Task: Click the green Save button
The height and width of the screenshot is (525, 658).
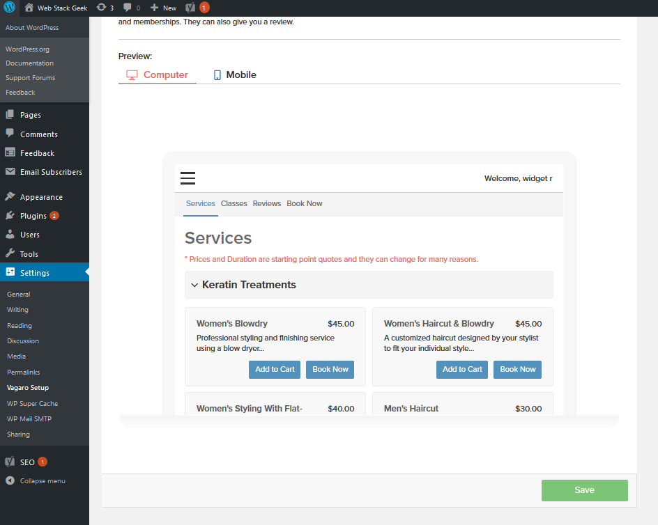Action: point(584,490)
